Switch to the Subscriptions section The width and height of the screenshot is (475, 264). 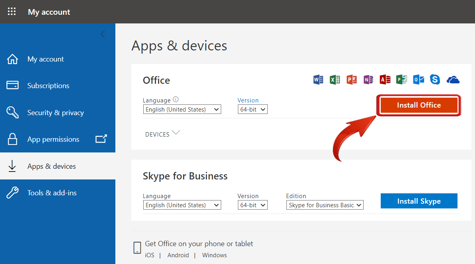(48, 85)
